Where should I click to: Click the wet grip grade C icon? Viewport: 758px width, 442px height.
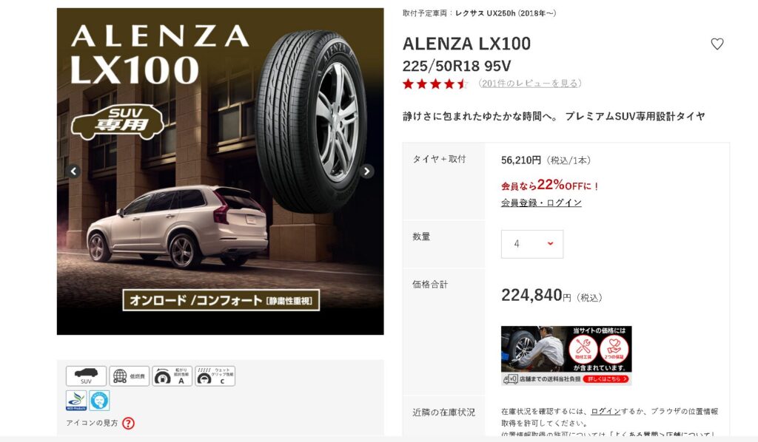[215, 376]
